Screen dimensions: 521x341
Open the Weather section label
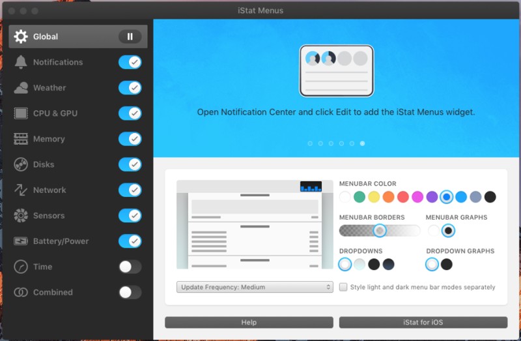pos(49,88)
